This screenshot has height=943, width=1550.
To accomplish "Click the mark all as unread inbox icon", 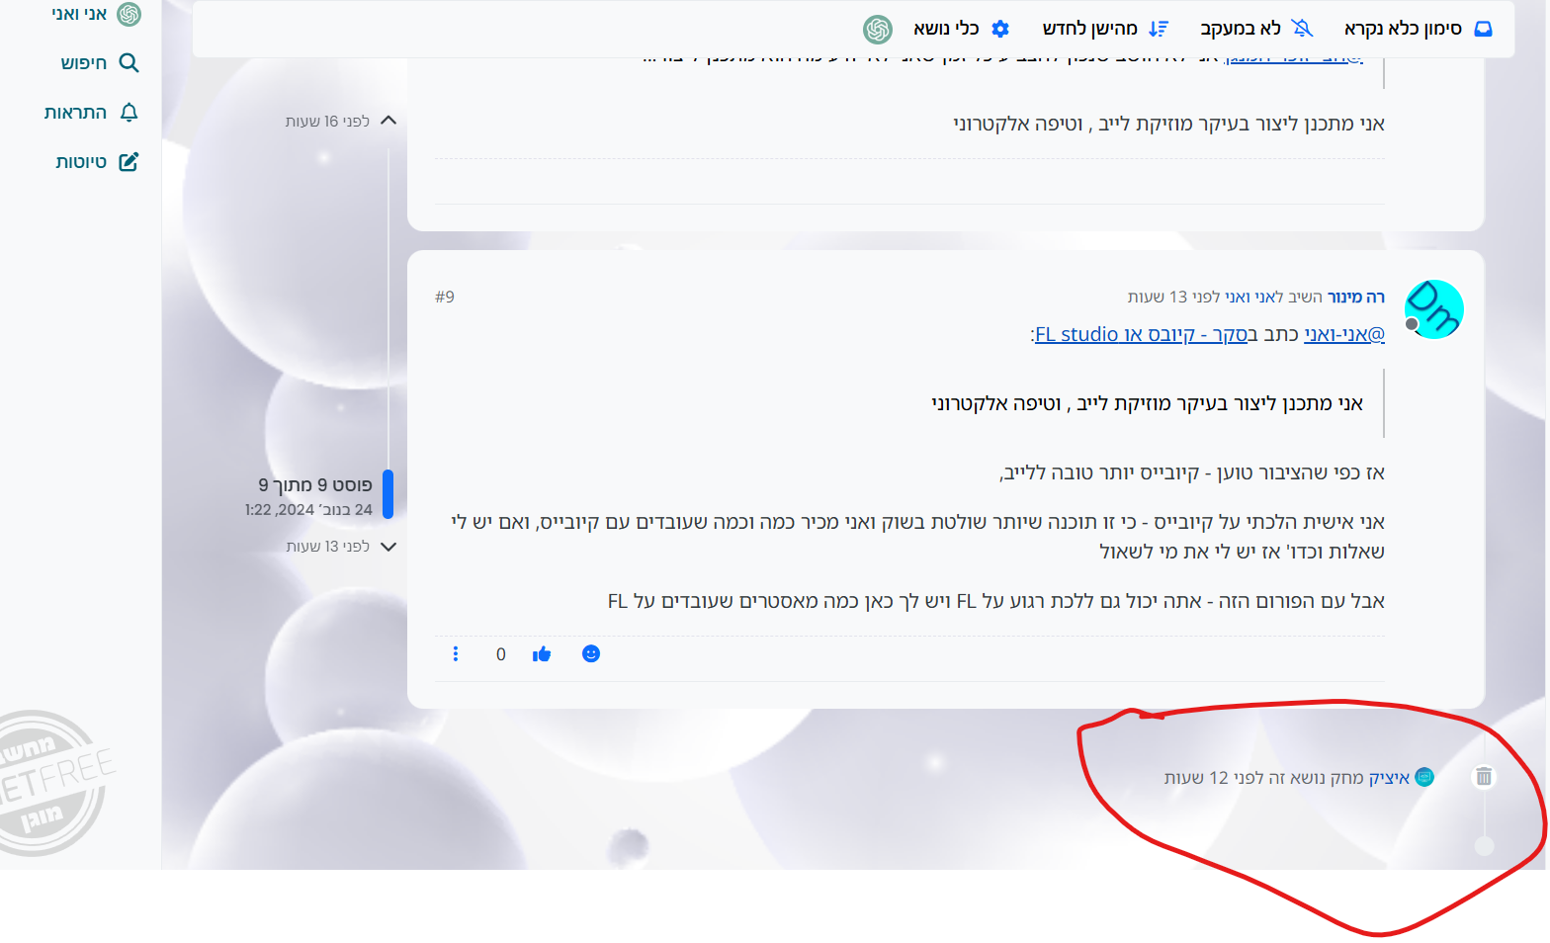I will (x=1483, y=29).
